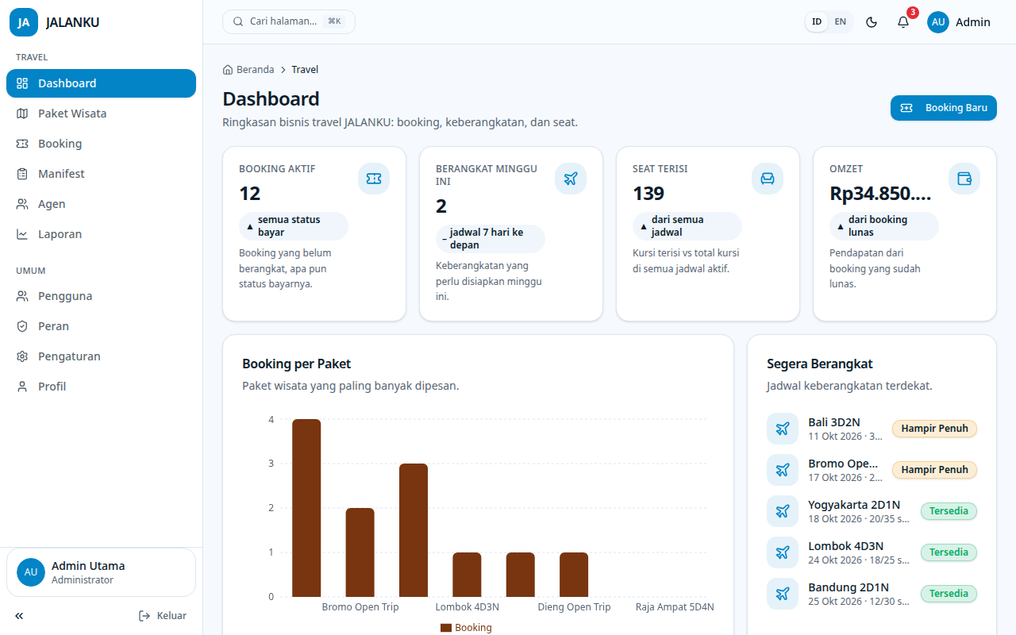
Task: Click the Lombok 4D3N schedule title
Action: click(845, 546)
